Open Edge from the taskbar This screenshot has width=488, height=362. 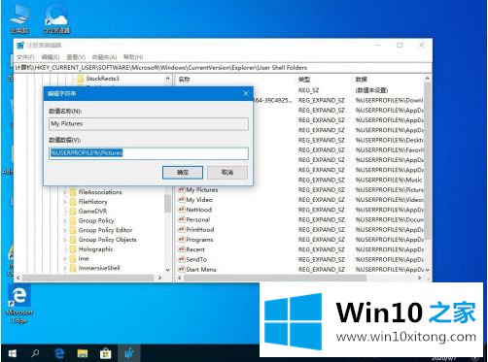pyautogui.click(x=59, y=353)
